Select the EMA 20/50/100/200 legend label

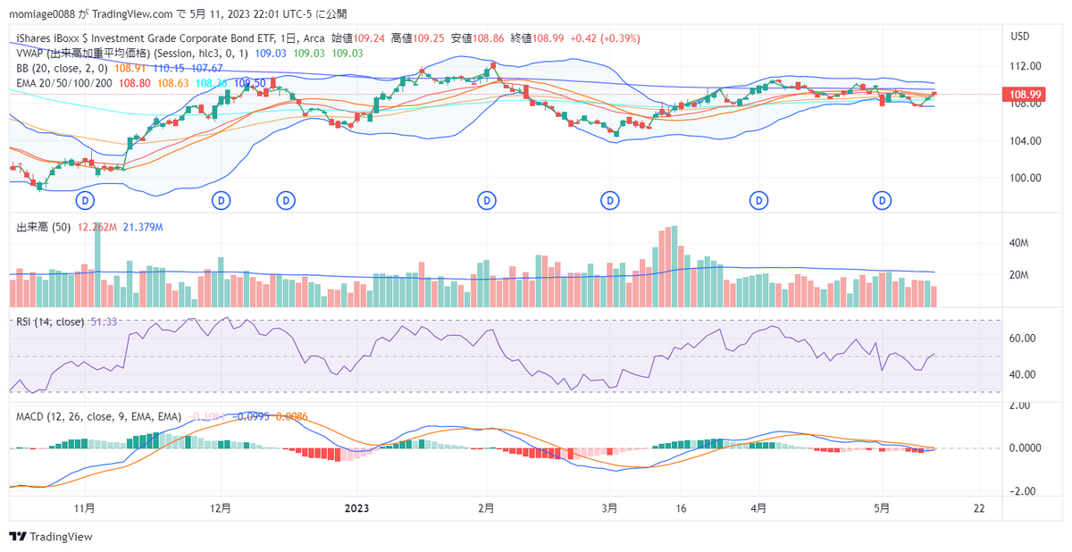tap(64, 82)
